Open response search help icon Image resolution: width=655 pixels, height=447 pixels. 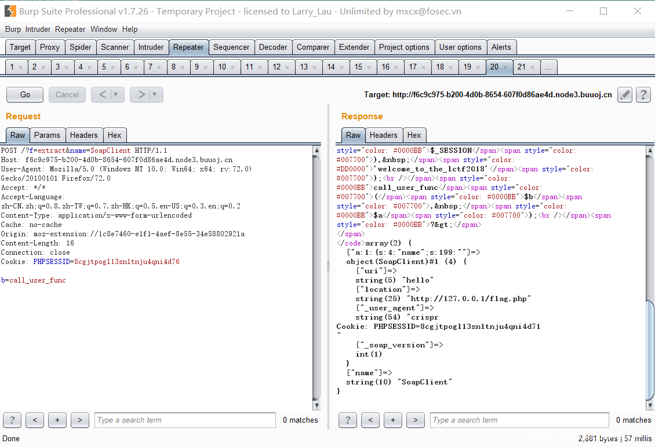[x=348, y=420]
